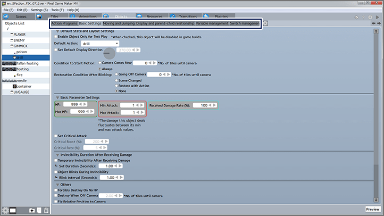Click the Received Damage Rate input field

pos(203,106)
